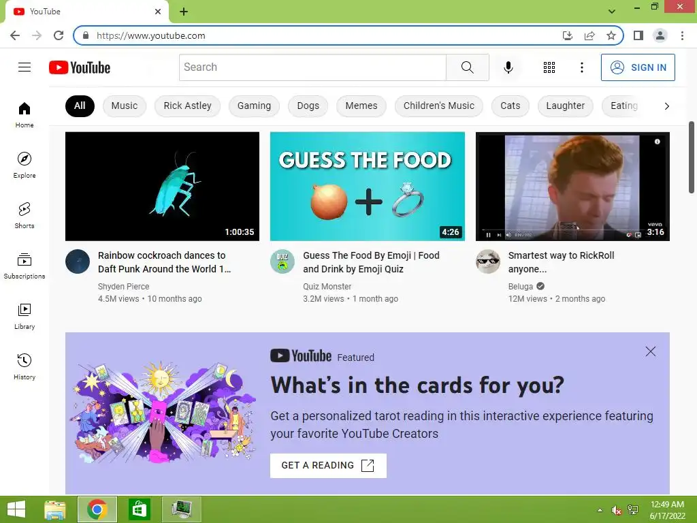Select the Cats filter chip

pyautogui.click(x=510, y=106)
